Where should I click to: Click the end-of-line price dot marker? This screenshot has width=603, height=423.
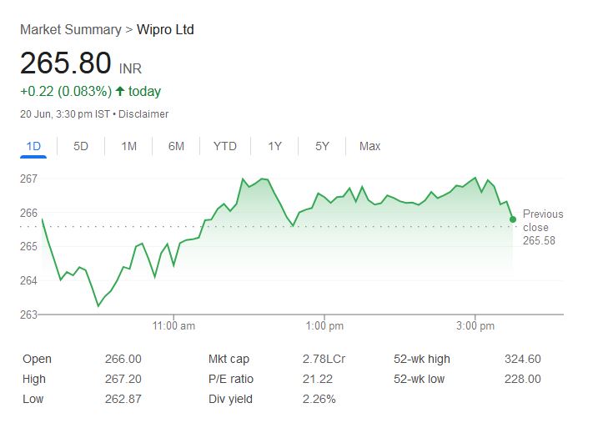(513, 219)
